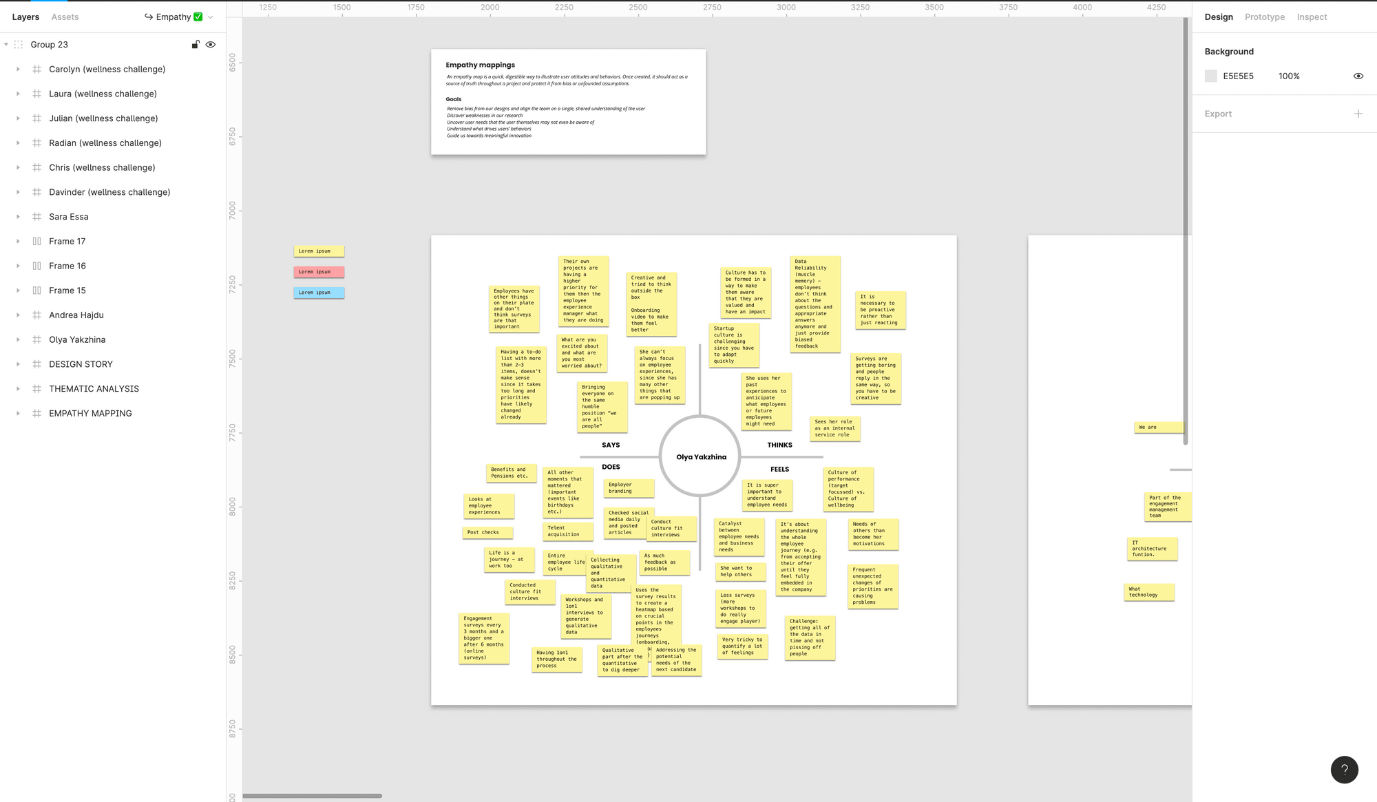
Task: Toggle visibility of Group 23 layer
Action: pos(211,44)
